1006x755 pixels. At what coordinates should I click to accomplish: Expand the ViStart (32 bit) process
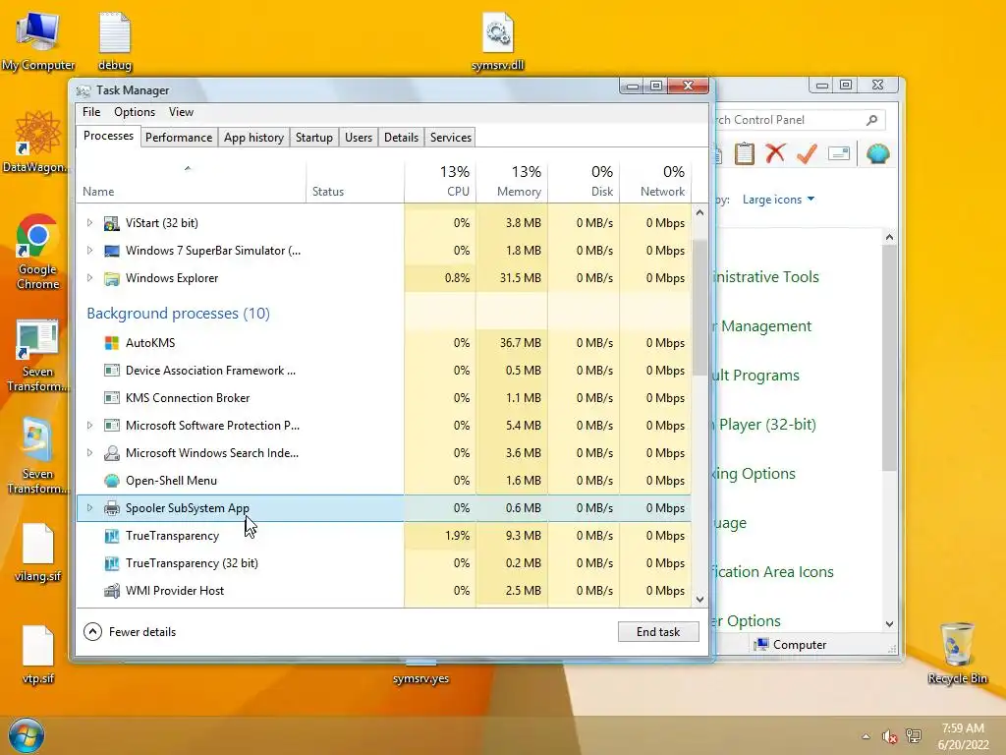(x=89, y=223)
